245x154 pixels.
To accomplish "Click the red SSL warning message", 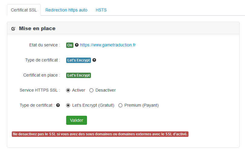I will (x=100, y=134).
